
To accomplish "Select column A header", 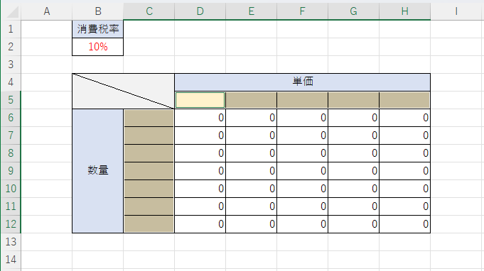I will coord(47,11).
